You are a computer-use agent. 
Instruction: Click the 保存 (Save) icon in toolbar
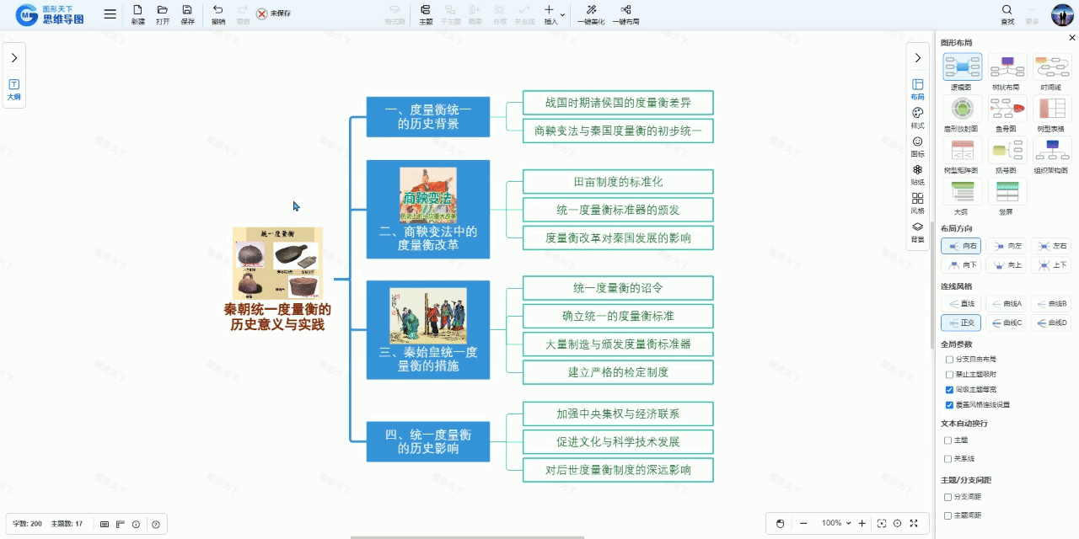[187, 11]
